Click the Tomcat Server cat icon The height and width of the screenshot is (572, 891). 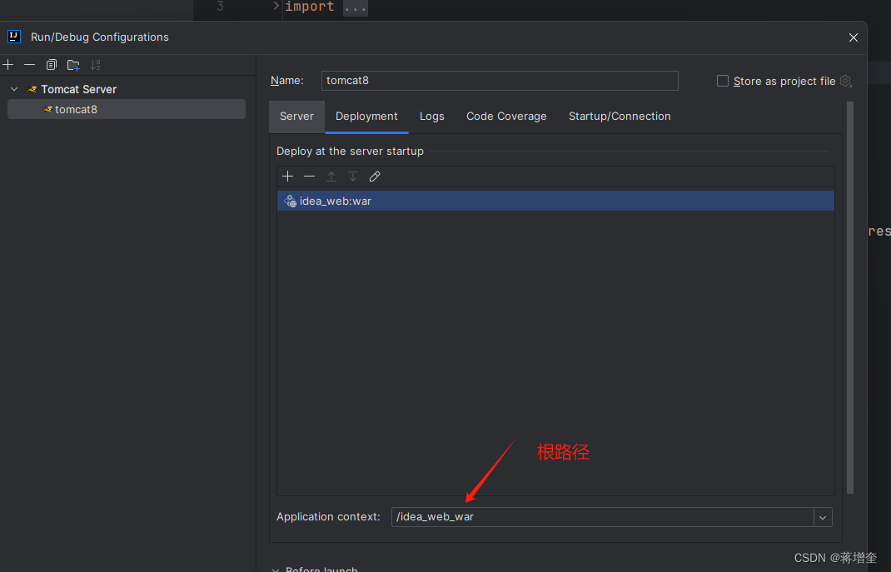point(32,89)
